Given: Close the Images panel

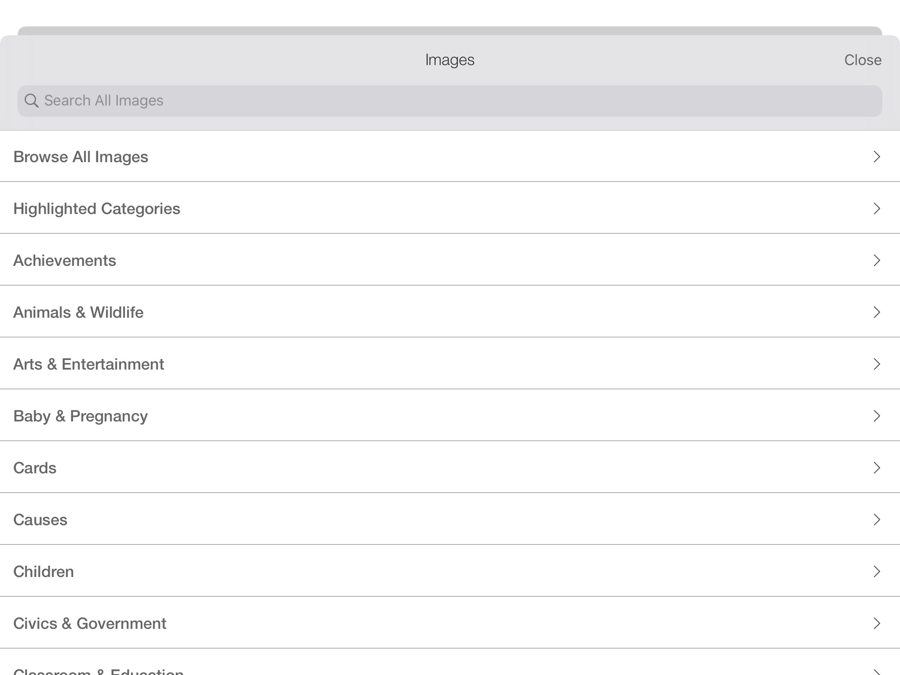Looking at the screenshot, I should [863, 60].
